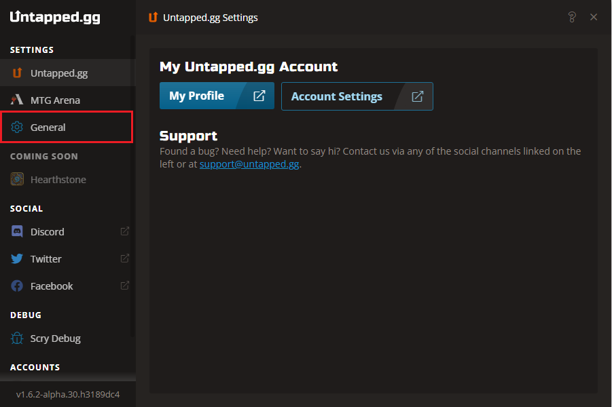Click external link icon beside Twitter

click(124, 258)
